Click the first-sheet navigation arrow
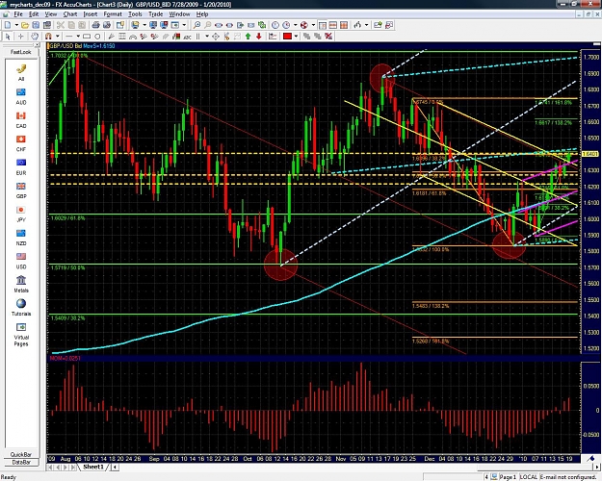The image size is (602, 481). click(50, 468)
